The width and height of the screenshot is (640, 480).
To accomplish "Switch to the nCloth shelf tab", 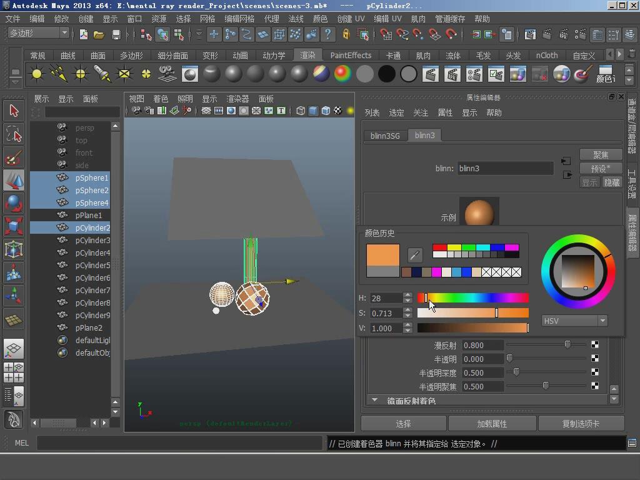I will coord(546,56).
